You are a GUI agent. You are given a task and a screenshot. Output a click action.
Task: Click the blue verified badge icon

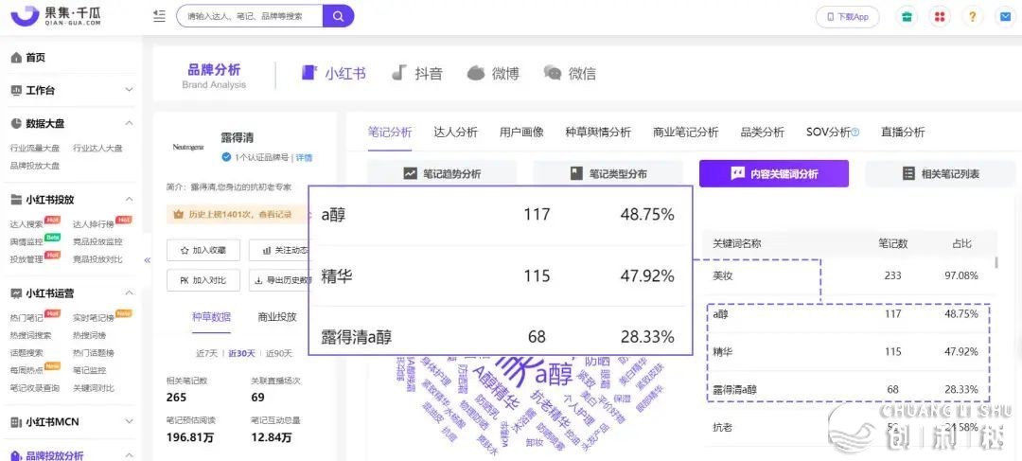tap(226, 156)
